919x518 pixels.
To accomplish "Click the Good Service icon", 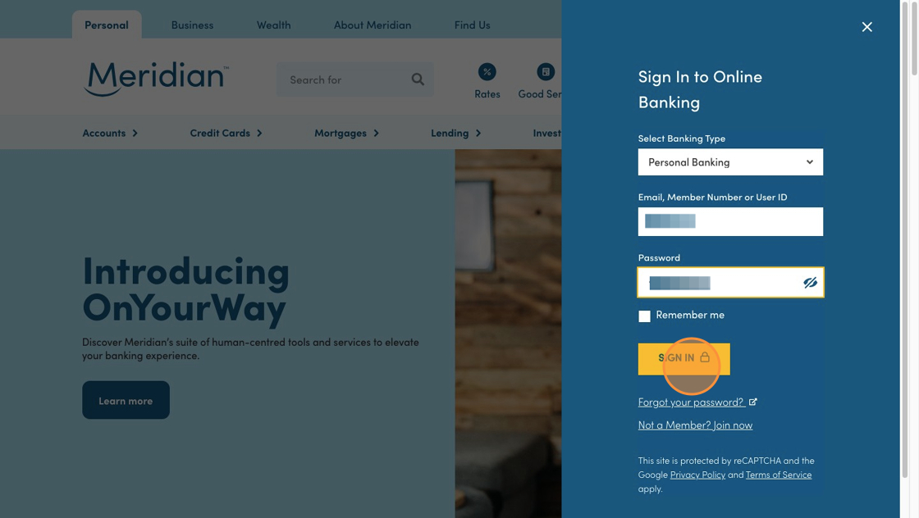I will point(546,72).
